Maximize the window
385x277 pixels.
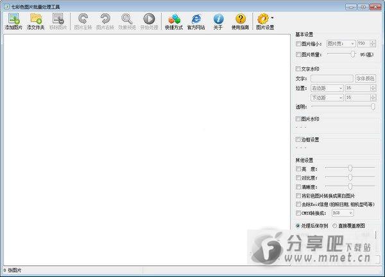coord(363,7)
